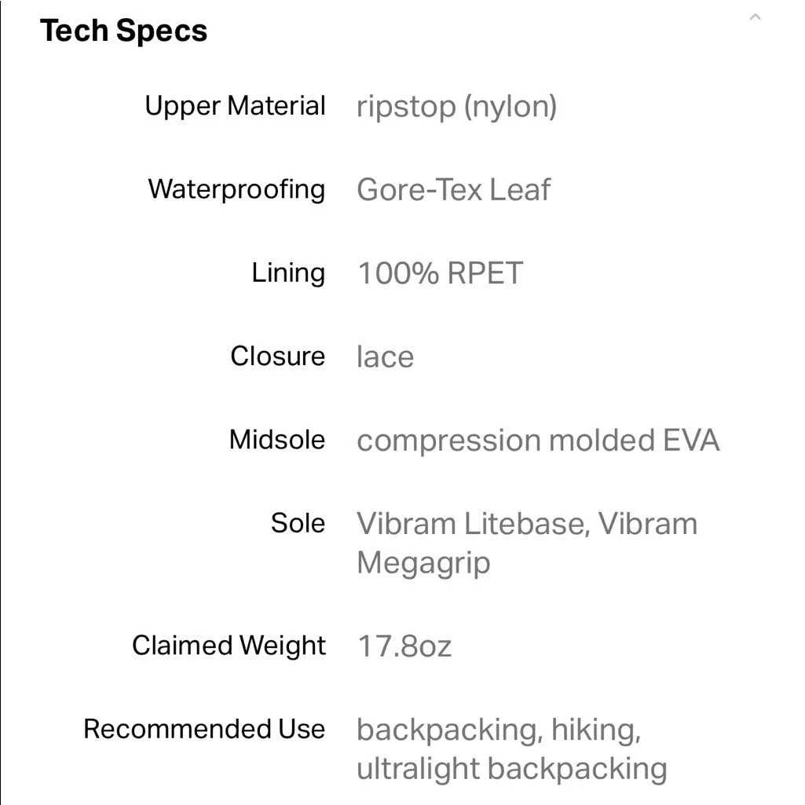The image size is (805, 805).
Task: Select the 17.8oz weight value
Action: point(404,646)
